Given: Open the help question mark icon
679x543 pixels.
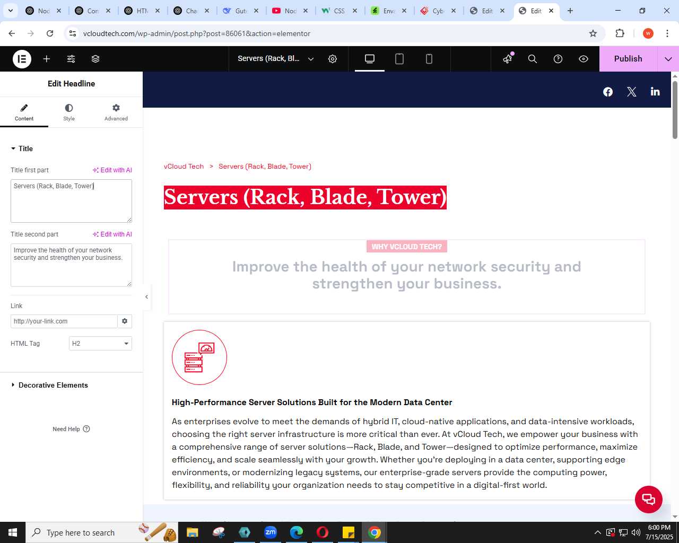Looking at the screenshot, I should tap(558, 59).
